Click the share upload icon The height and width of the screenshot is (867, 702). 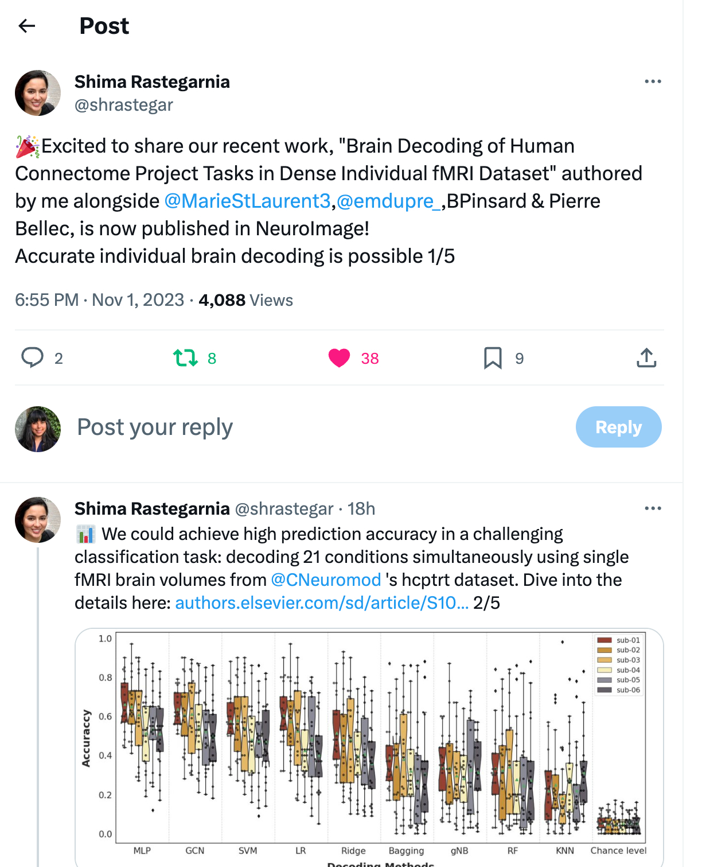pos(646,358)
